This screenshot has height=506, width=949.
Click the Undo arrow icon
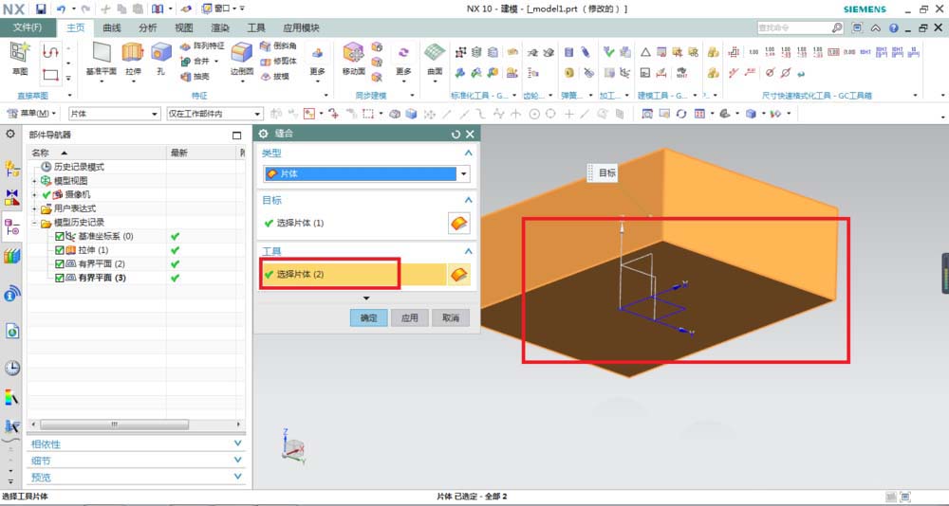click(x=61, y=9)
